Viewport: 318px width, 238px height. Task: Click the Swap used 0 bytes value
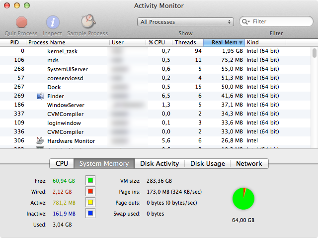pos(155,214)
